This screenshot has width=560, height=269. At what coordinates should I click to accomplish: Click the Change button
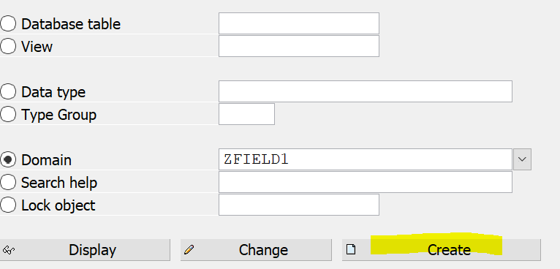point(256,250)
